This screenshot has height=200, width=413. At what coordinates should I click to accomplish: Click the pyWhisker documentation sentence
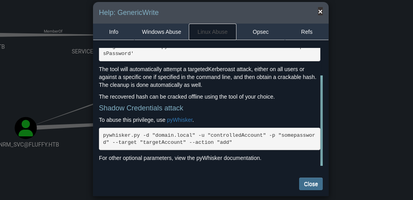pos(180,158)
